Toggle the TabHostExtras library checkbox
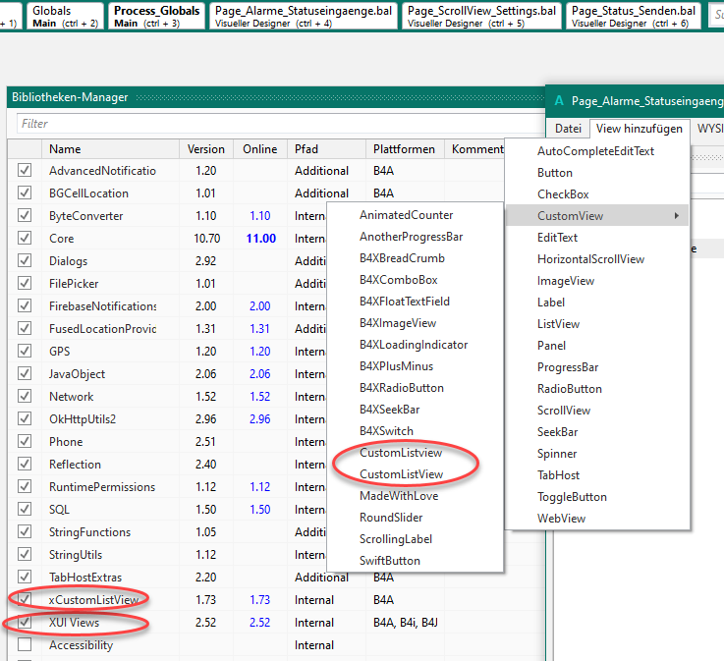724x661 pixels. tap(25, 577)
